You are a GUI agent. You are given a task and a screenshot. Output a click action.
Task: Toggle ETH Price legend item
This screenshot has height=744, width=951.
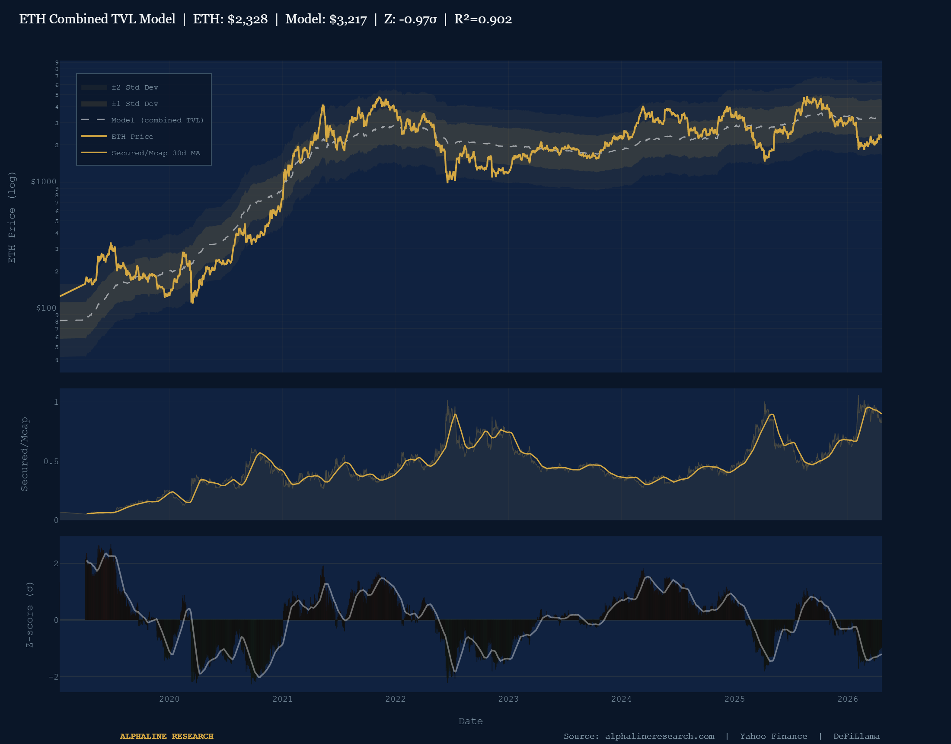click(x=132, y=137)
